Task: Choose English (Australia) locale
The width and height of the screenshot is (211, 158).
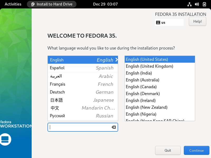Action: click(160, 80)
